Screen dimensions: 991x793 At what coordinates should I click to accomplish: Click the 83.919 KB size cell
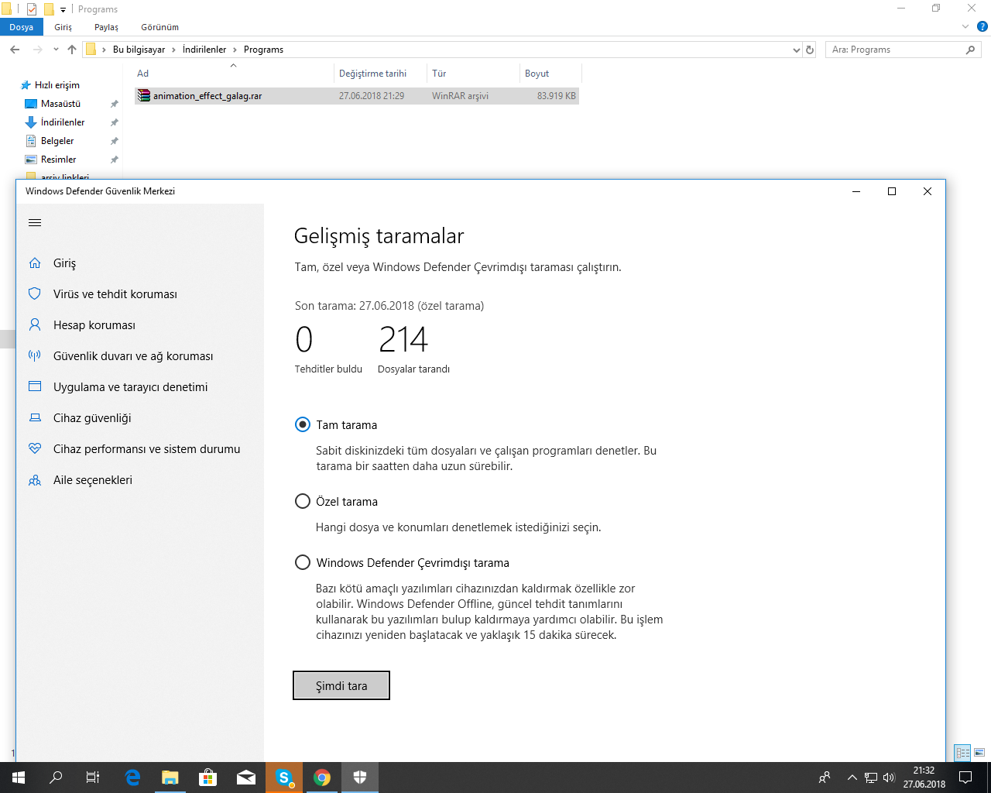coord(557,96)
